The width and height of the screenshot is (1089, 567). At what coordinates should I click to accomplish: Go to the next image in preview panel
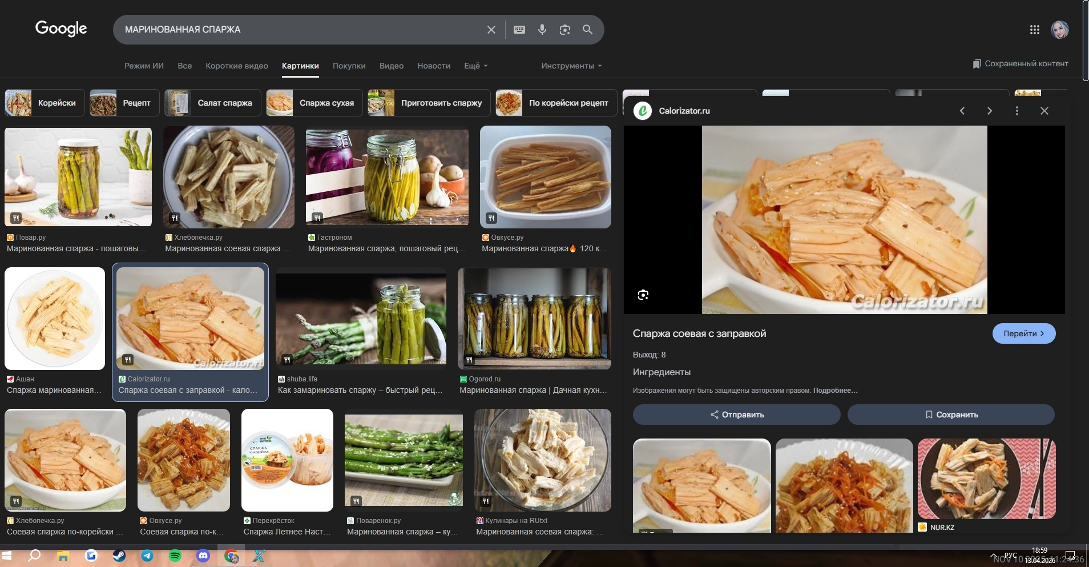tap(990, 111)
